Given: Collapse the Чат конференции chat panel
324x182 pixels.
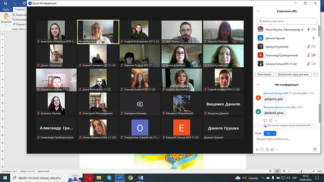Looking at the screenshot, I should pos(258,85).
